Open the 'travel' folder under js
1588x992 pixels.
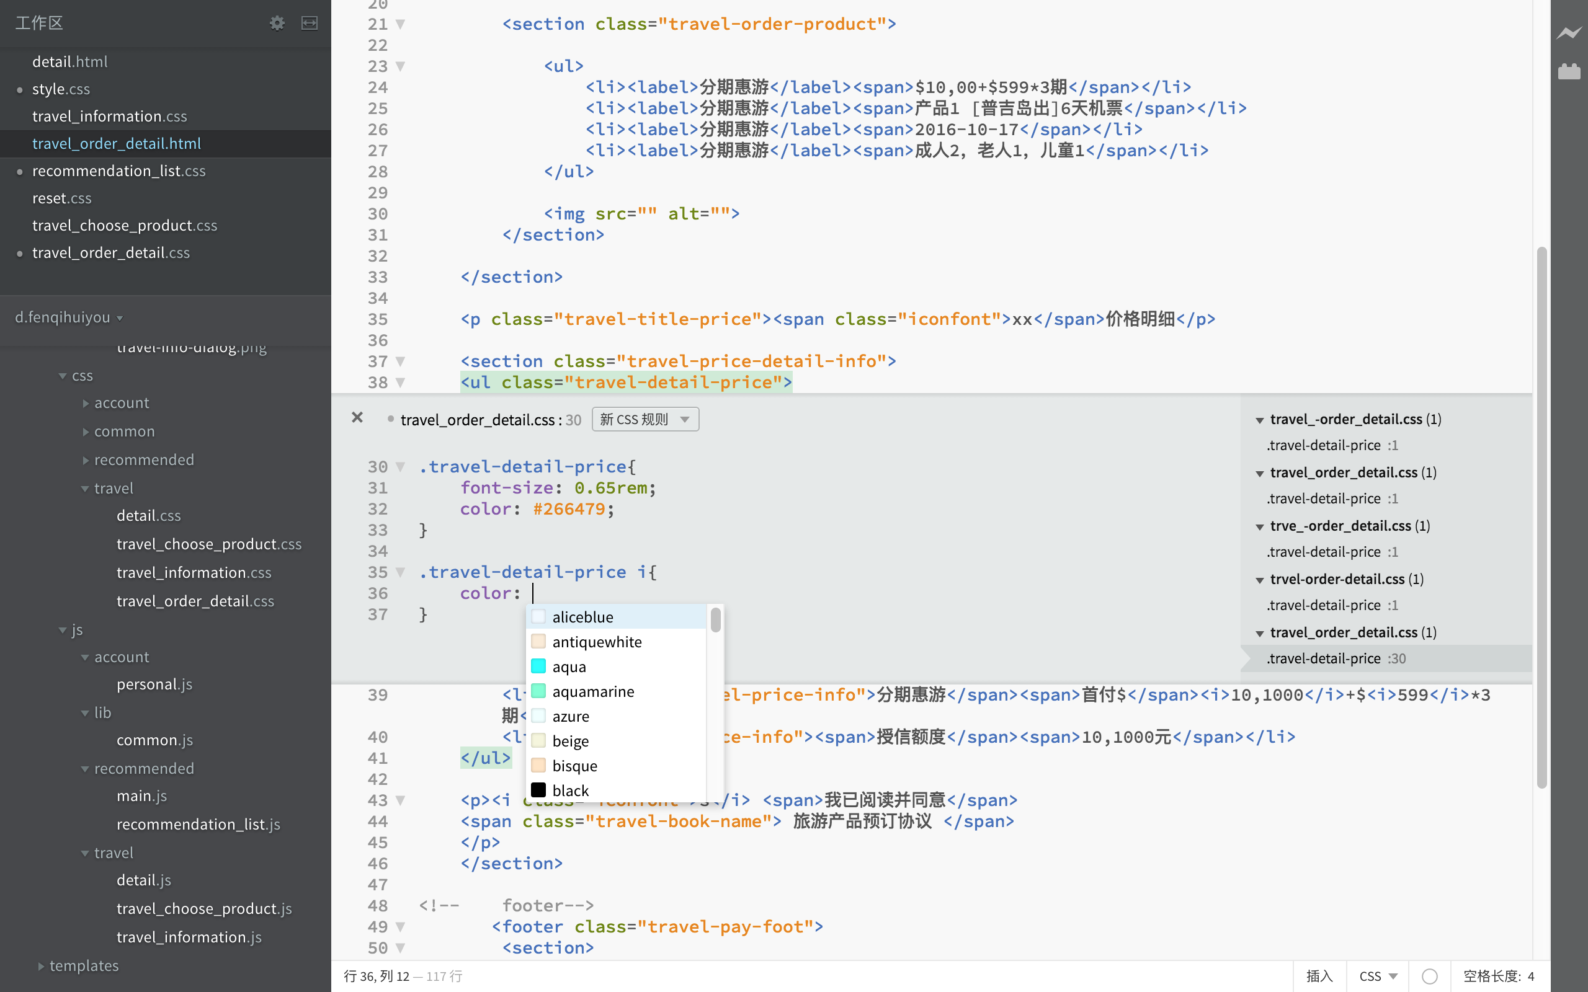point(113,852)
